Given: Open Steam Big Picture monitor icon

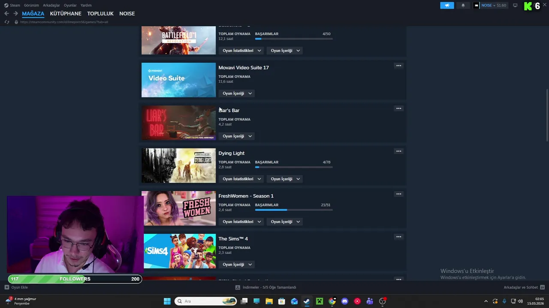Looking at the screenshot, I should pos(515,6).
